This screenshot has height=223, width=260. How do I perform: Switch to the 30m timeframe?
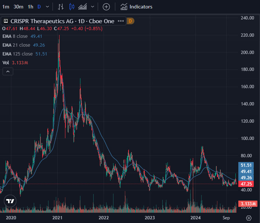tap(18, 7)
